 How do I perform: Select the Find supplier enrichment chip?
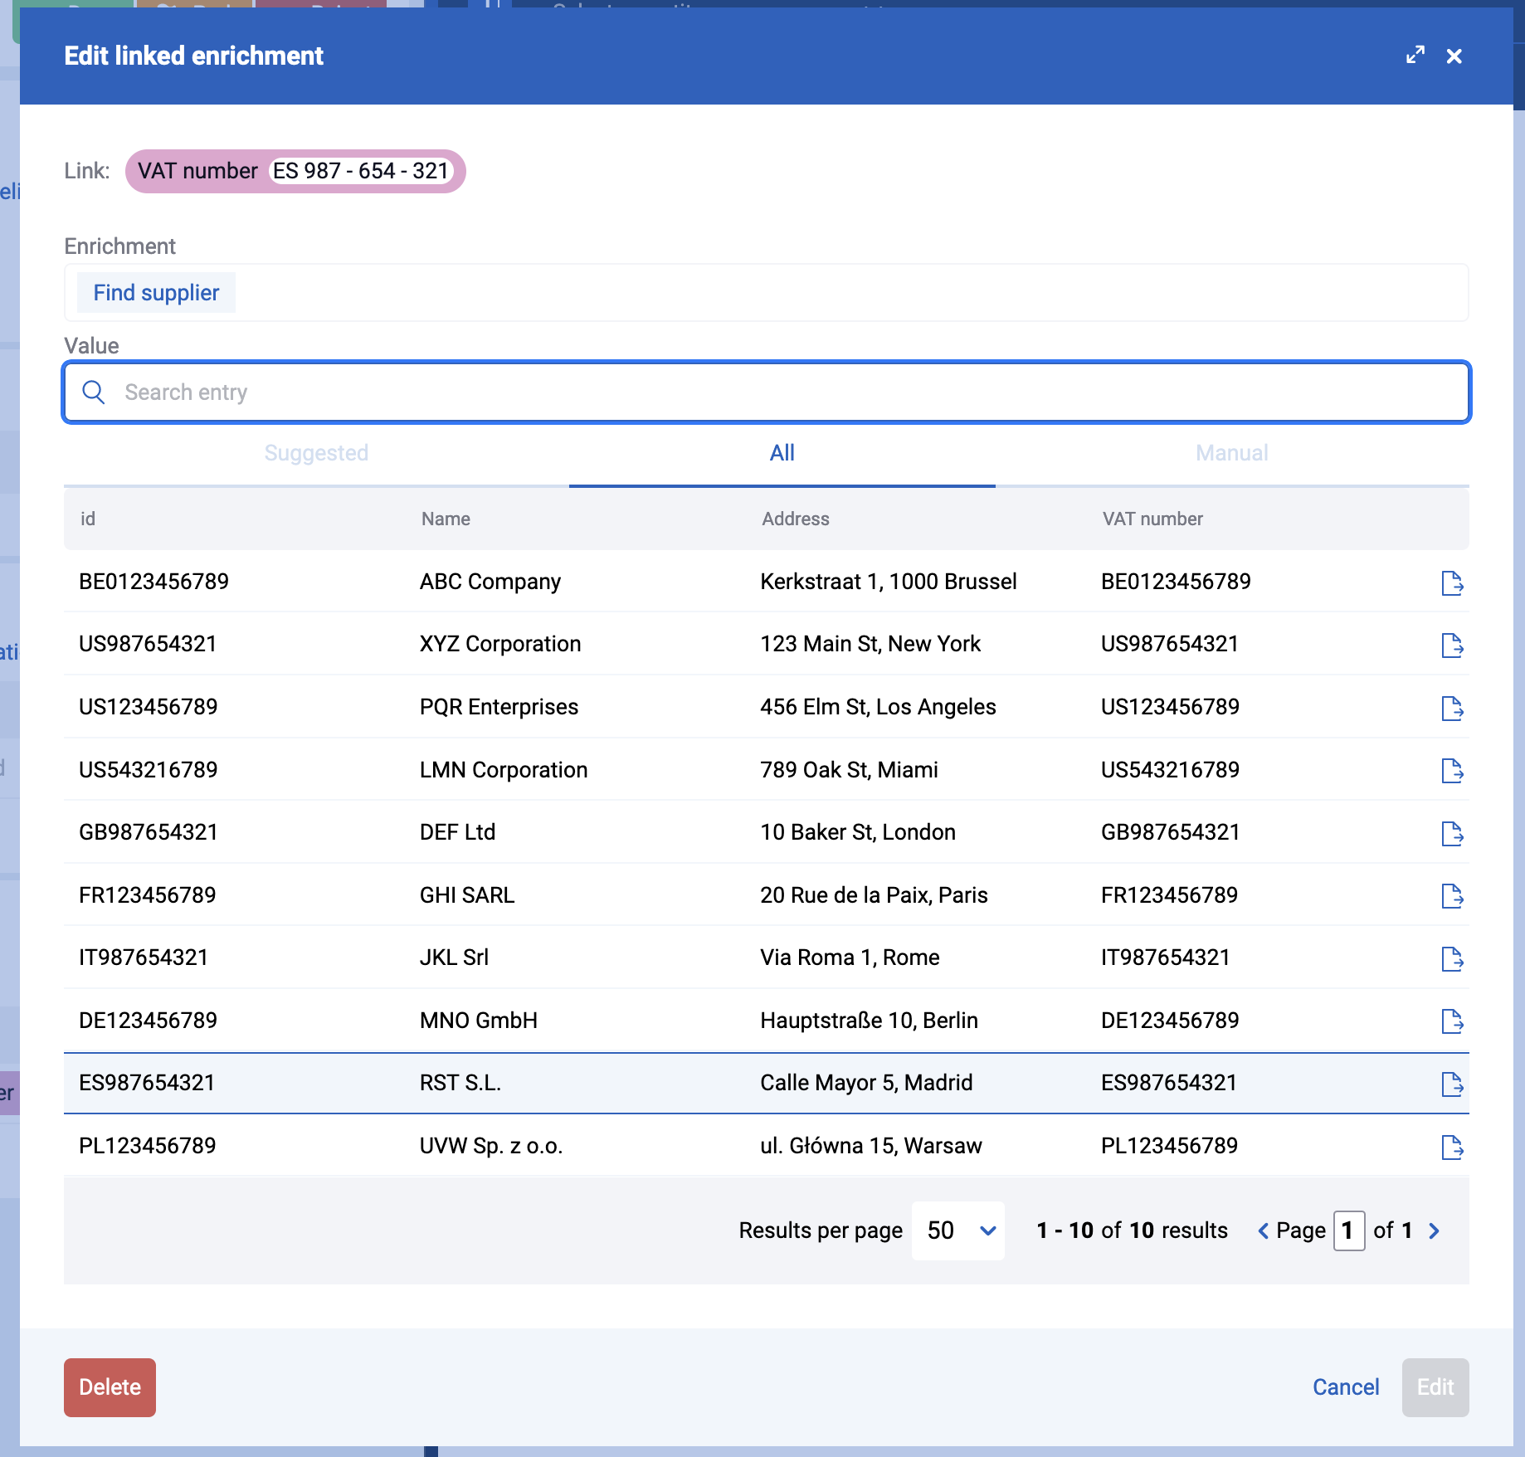(x=156, y=293)
